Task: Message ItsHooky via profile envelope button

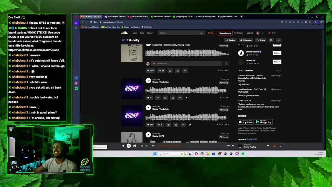Action: tap(271, 40)
